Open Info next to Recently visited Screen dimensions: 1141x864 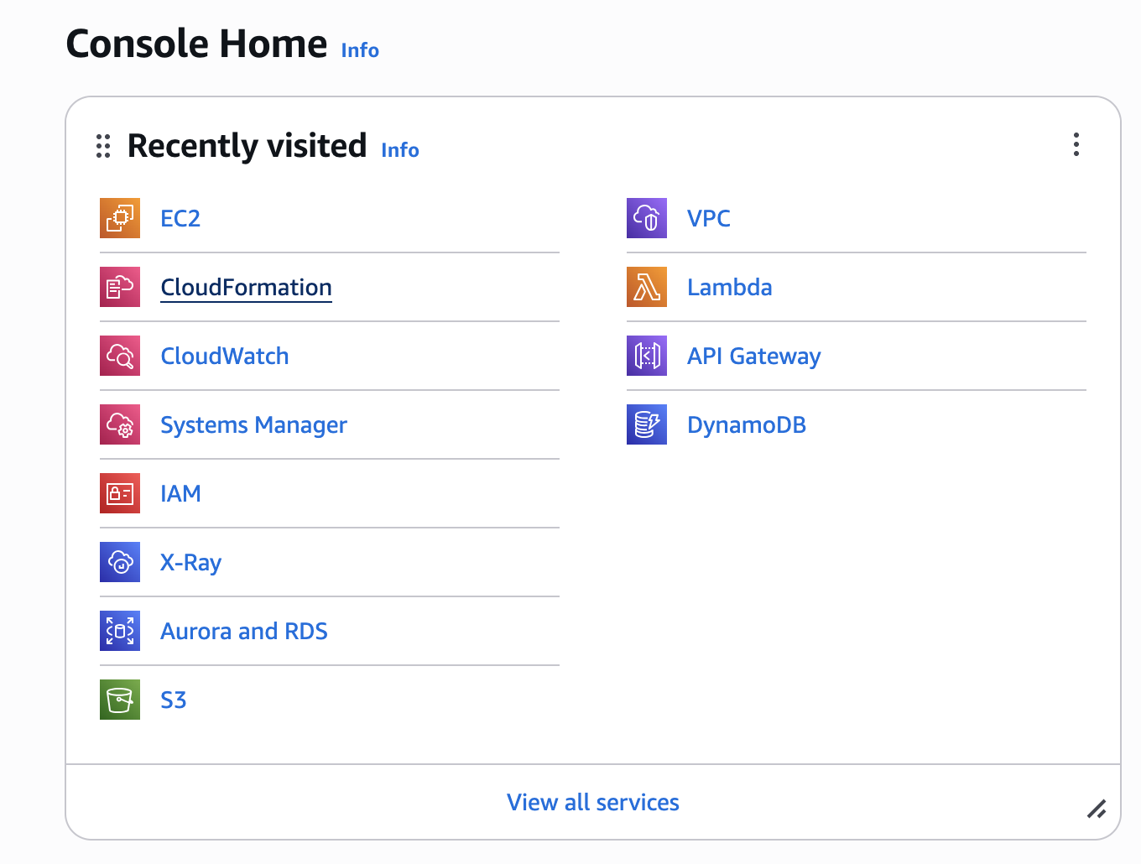(x=399, y=150)
